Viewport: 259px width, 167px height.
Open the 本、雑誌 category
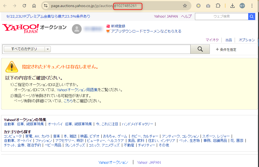click(x=70, y=136)
